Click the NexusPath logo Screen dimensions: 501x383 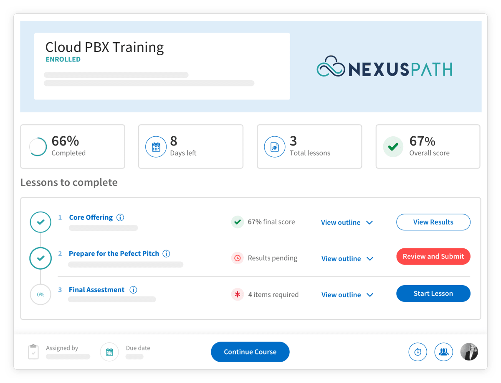click(x=385, y=66)
